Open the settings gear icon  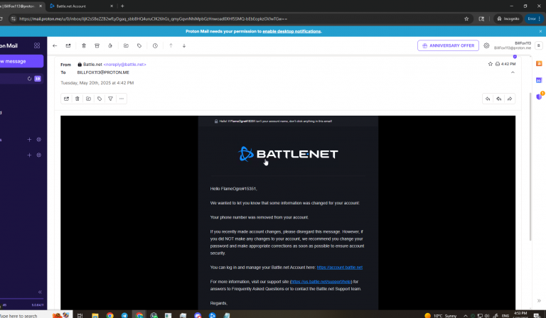click(486, 45)
